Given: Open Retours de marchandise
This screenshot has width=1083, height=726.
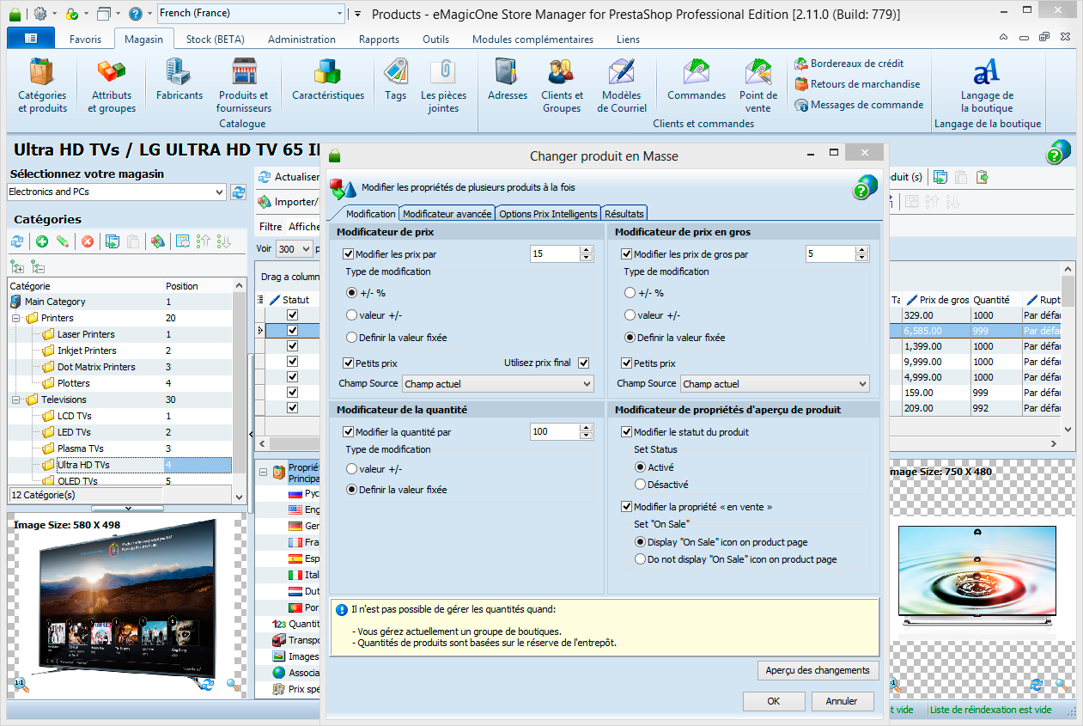Looking at the screenshot, I should 857,84.
